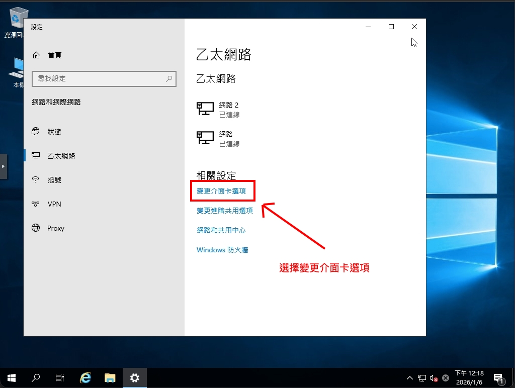Open the Proxy settings page

click(x=55, y=228)
